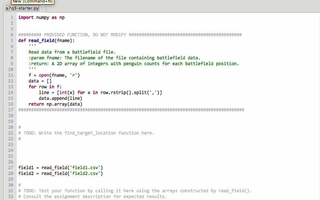The height and width of the screenshot is (200, 320).
Task: Click 'return np.array(data)' line
Action: click(55, 104)
